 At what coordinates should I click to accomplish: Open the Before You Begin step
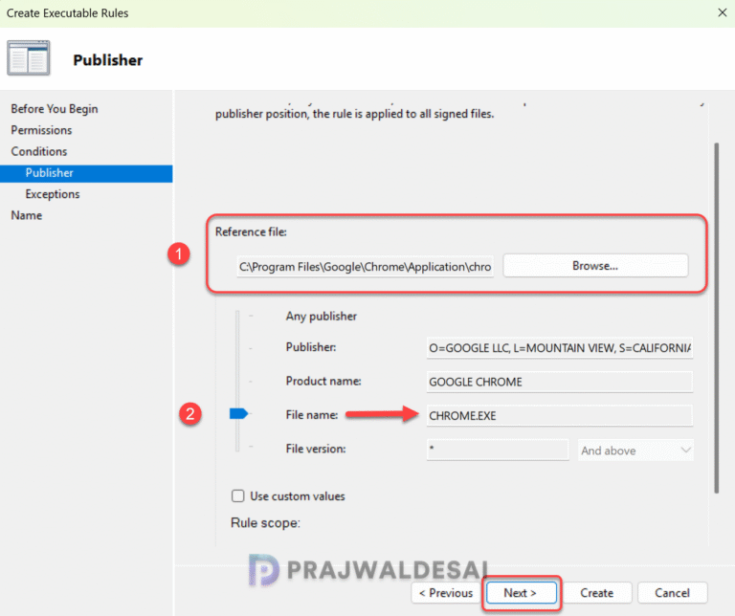[x=55, y=109]
